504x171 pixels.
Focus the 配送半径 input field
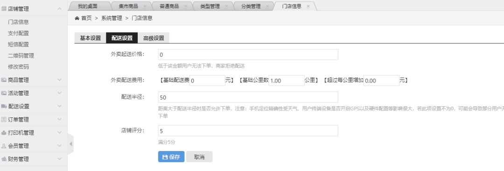point(248,97)
